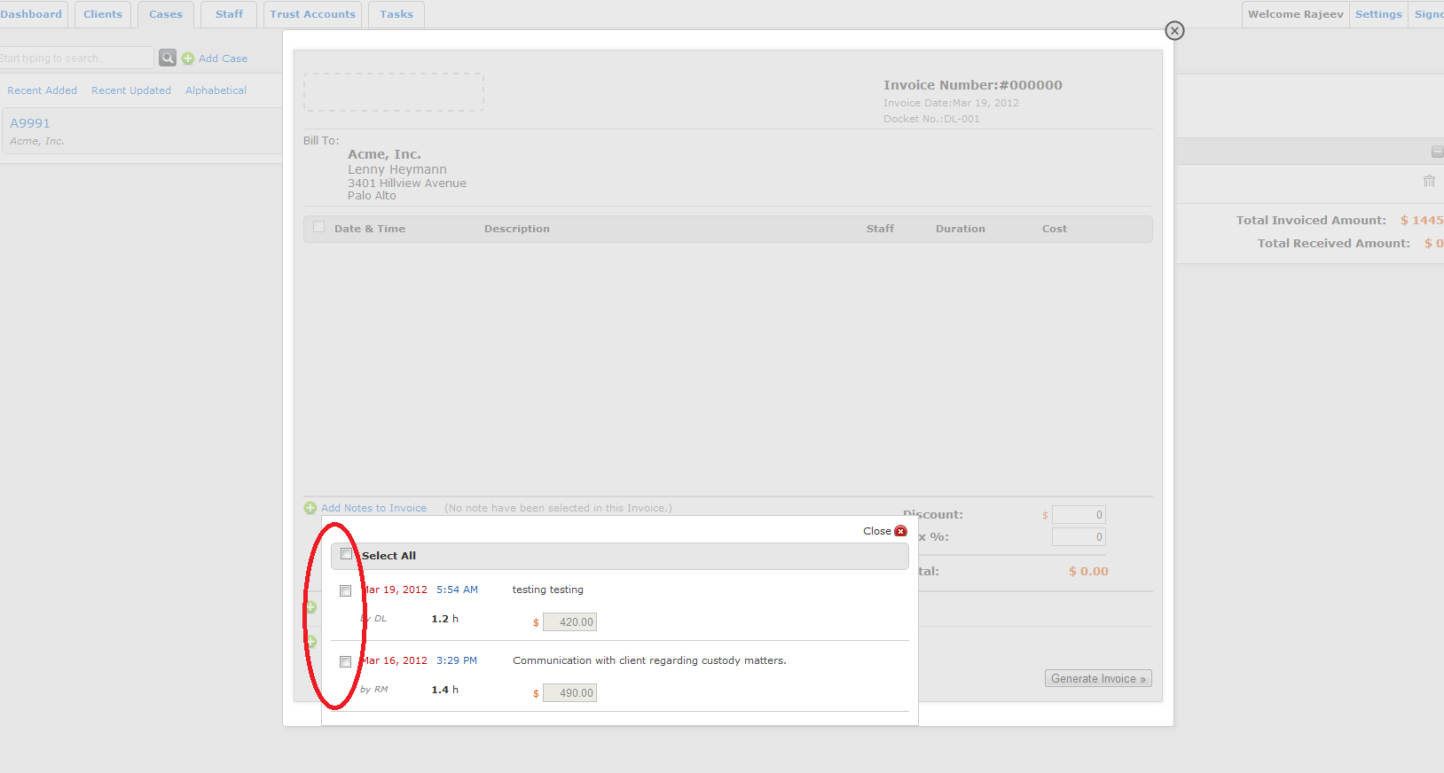This screenshot has width=1444, height=773.
Task: Go to the Tasks tab
Action: pyautogui.click(x=396, y=14)
